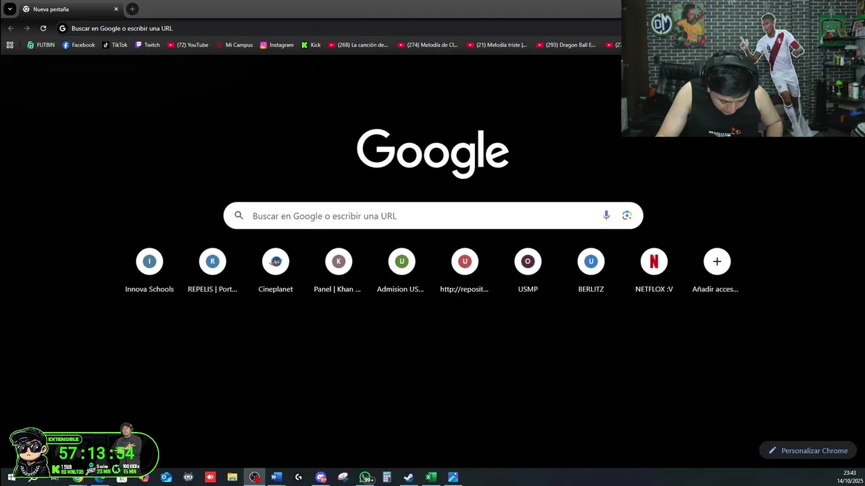The width and height of the screenshot is (865, 486).
Task: Open the Facebook bookmark
Action: pos(78,45)
